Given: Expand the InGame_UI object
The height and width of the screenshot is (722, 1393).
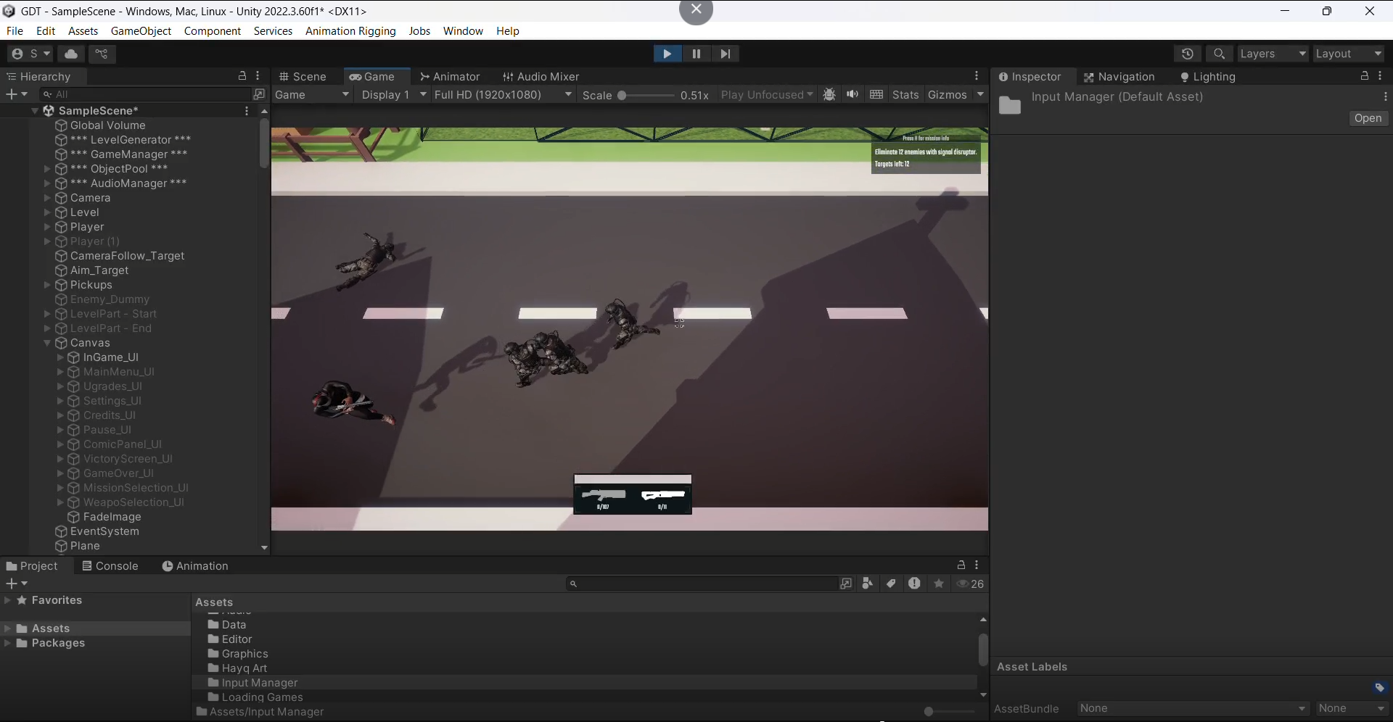Looking at the screenshot, I should click(x=60, y=357).
